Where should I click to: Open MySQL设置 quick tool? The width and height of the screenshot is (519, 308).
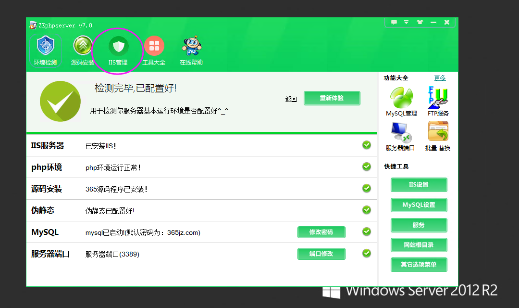pos(419,205)
